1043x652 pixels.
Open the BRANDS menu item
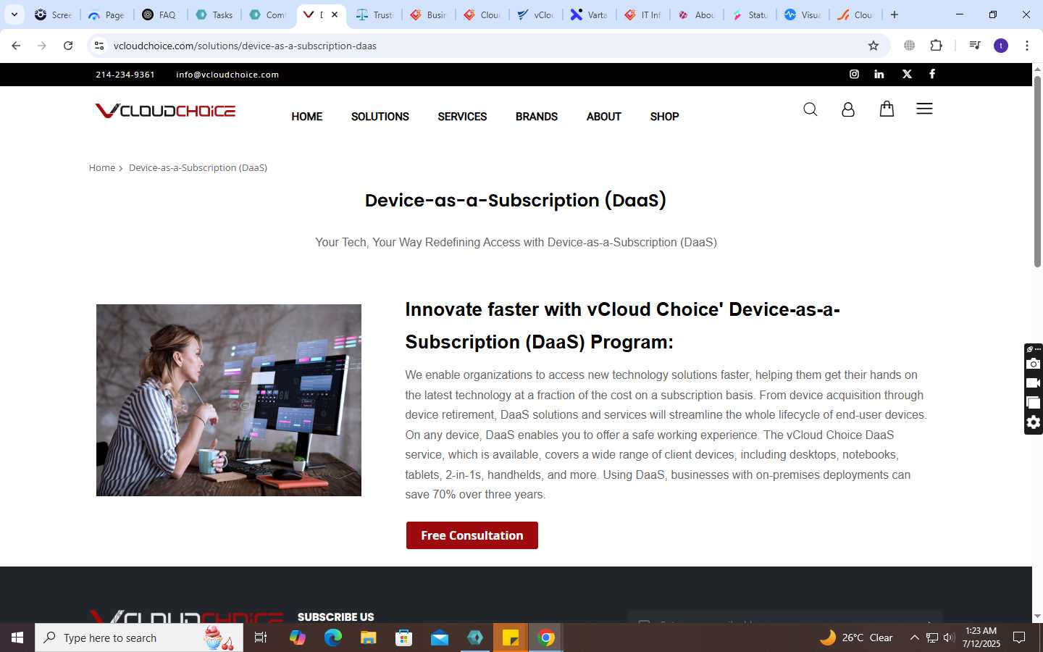(x=537, y=117)
